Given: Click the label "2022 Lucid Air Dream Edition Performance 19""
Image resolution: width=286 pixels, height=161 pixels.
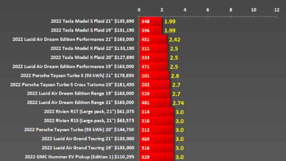Looking at the screenshot, I should (63, 67).
